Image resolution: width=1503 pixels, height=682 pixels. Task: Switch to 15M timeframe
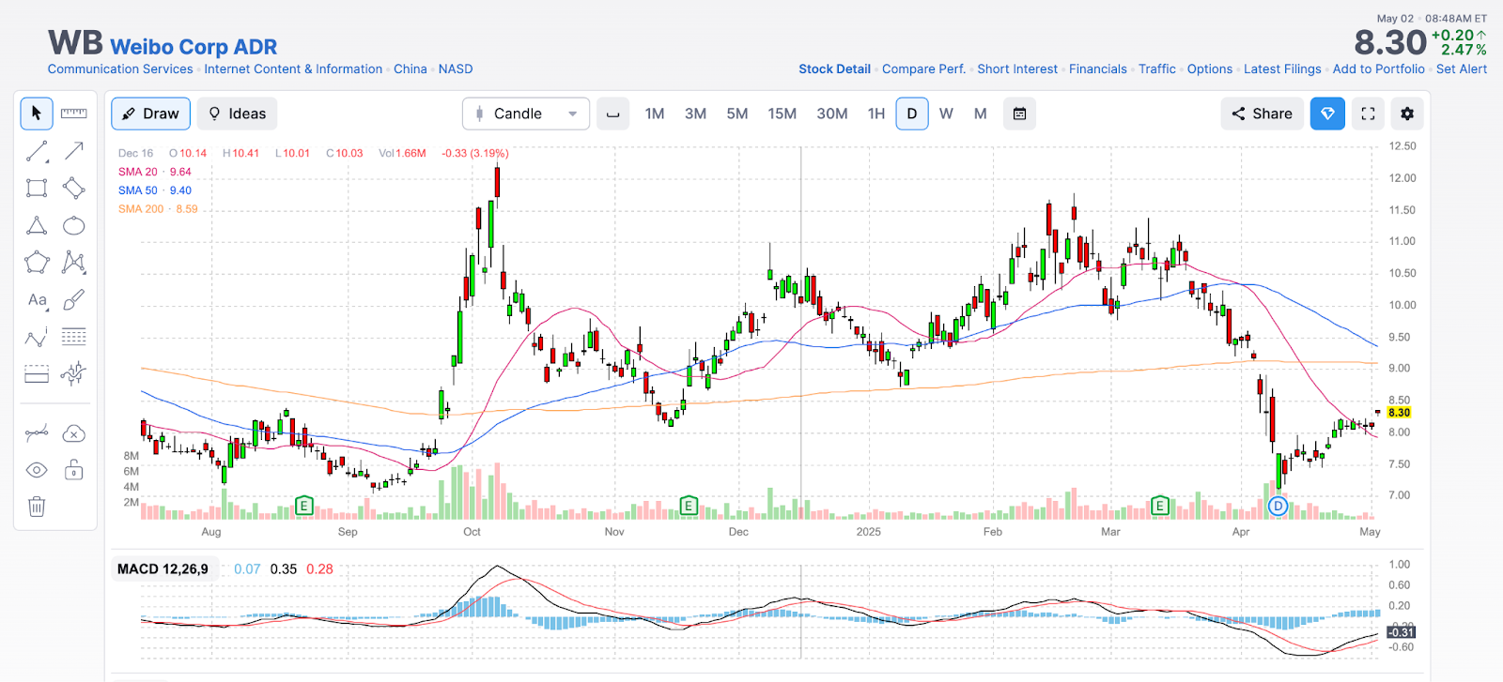point(782,114)
